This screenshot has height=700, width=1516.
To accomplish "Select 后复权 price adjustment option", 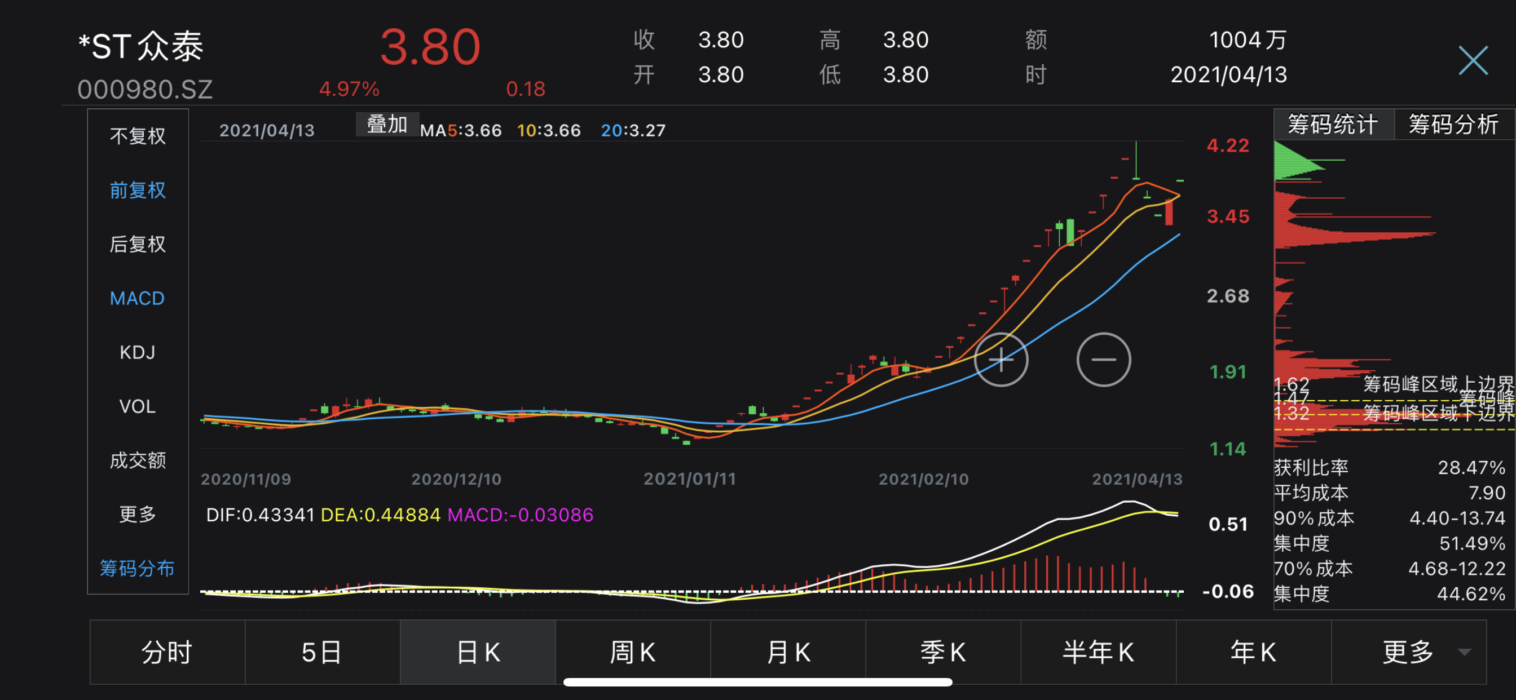I will click(138, 244).
